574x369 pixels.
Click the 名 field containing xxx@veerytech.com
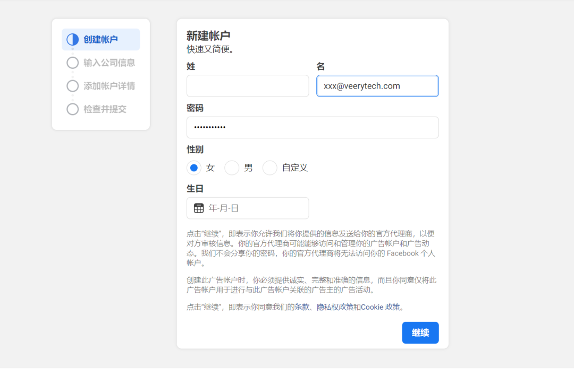coord(377,85)
